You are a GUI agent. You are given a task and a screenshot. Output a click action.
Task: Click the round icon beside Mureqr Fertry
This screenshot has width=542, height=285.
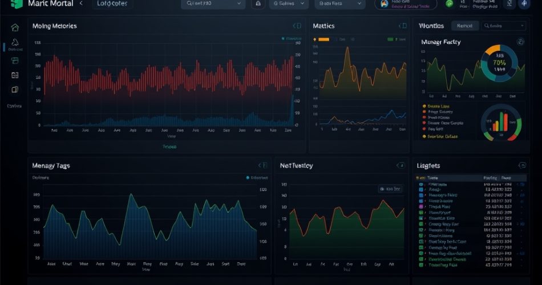point(520,42)
